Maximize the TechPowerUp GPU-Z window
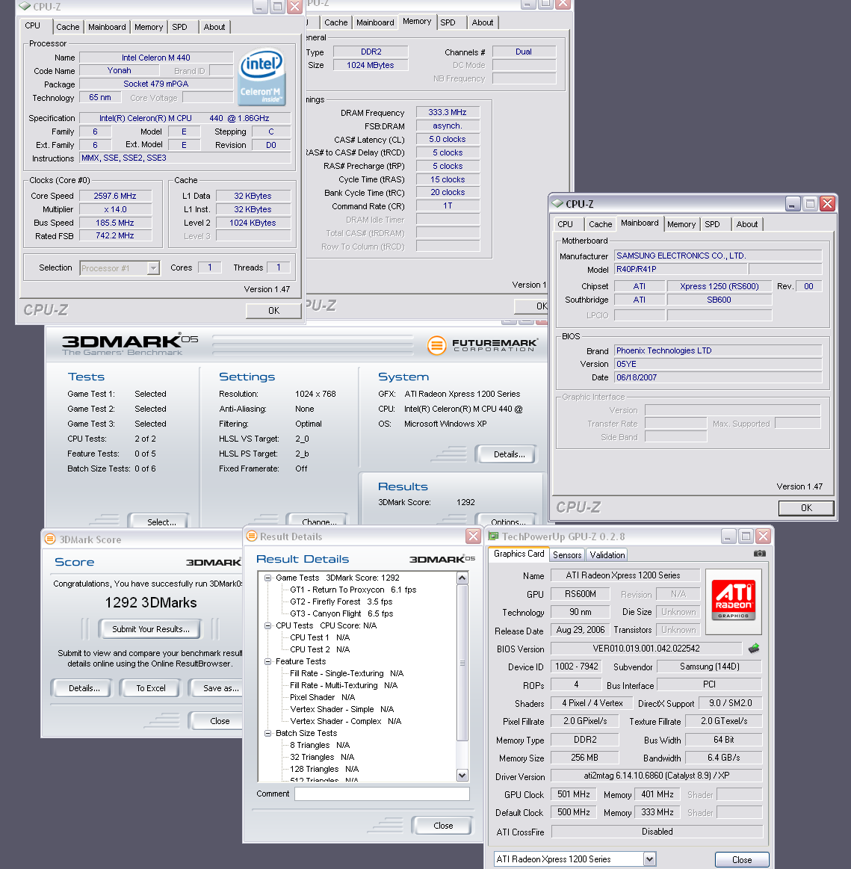 tap(746, 536)
